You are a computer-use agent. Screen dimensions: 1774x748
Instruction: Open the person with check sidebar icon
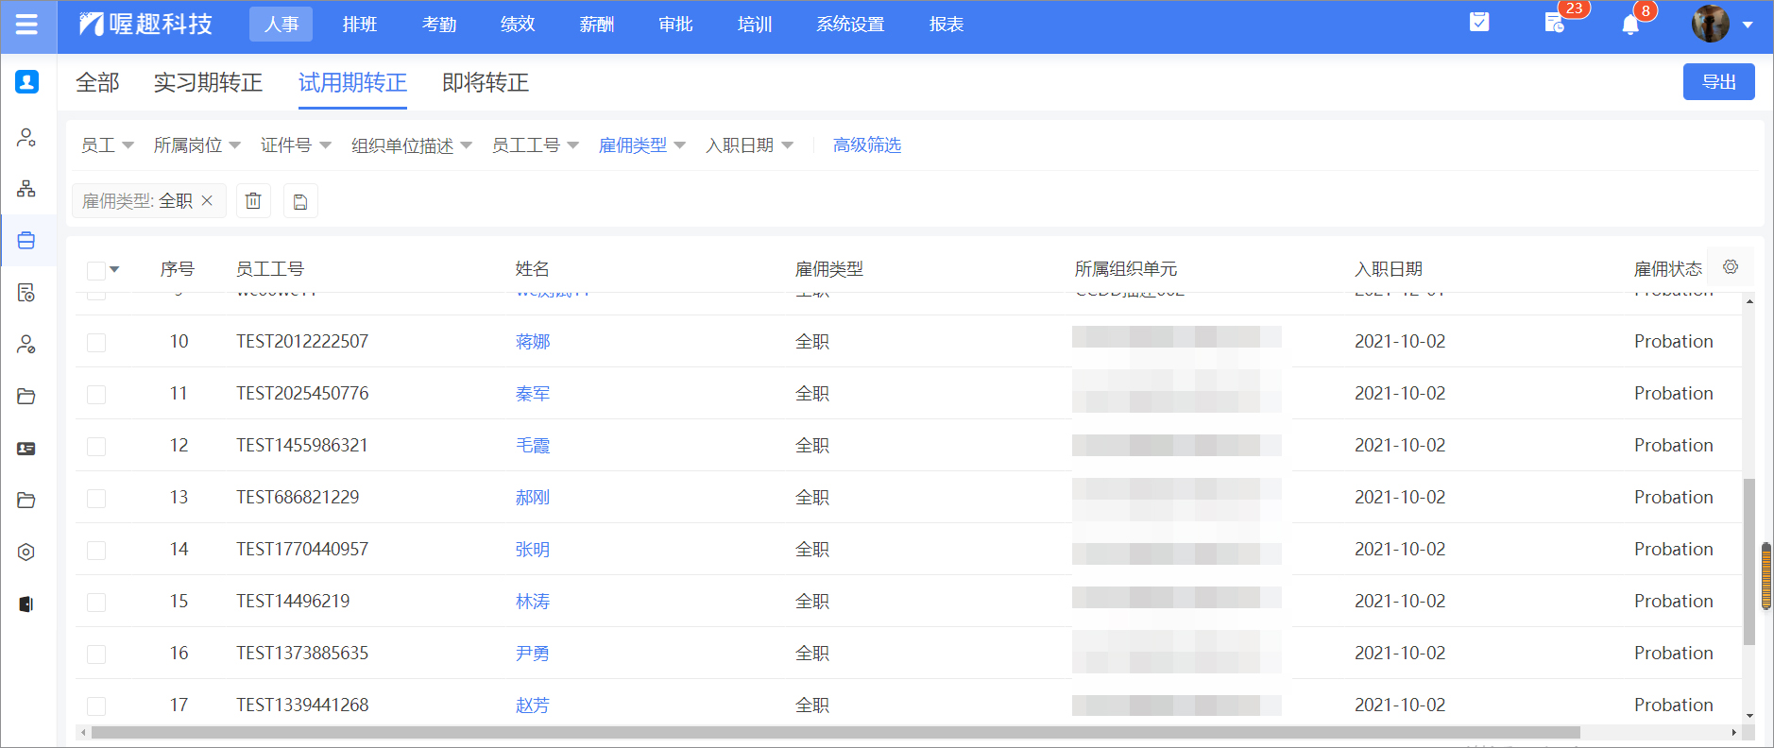26,345
